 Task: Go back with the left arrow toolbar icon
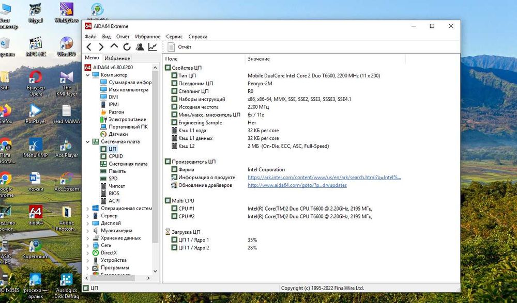click(89, 47)
